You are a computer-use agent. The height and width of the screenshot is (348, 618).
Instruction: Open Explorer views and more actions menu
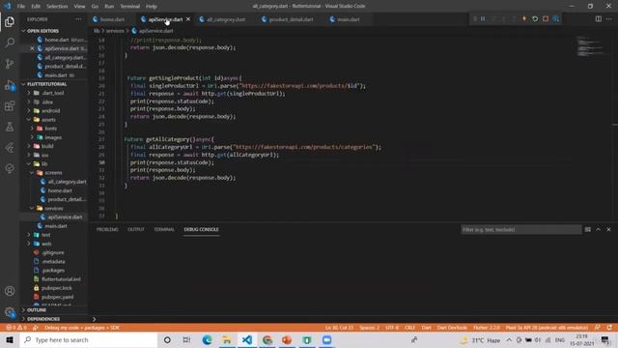click(78, 19)
